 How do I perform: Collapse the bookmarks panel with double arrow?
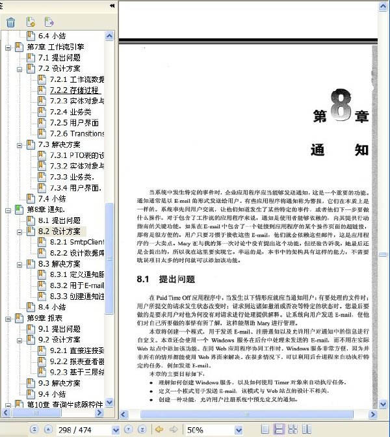pos(112,6)
